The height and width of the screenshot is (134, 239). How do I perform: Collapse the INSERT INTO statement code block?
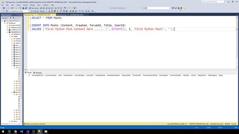tap(30, 25)
